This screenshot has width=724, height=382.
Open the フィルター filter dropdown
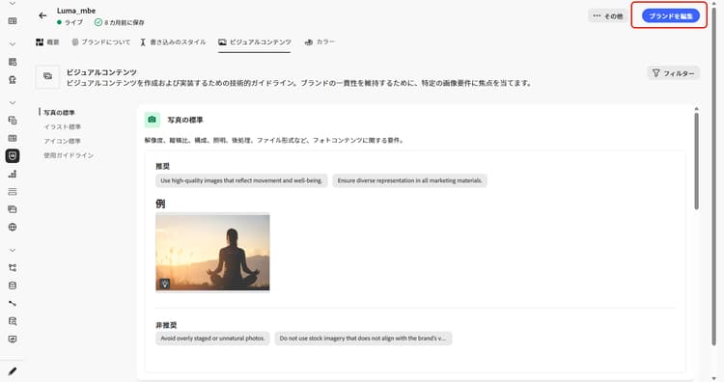tap(673, 73)
